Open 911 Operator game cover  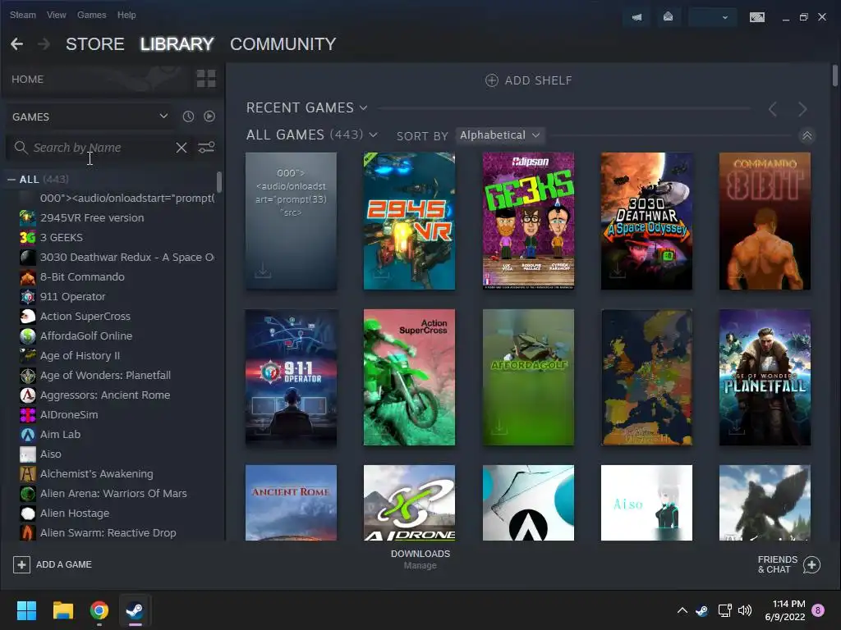tap(292, 377)
